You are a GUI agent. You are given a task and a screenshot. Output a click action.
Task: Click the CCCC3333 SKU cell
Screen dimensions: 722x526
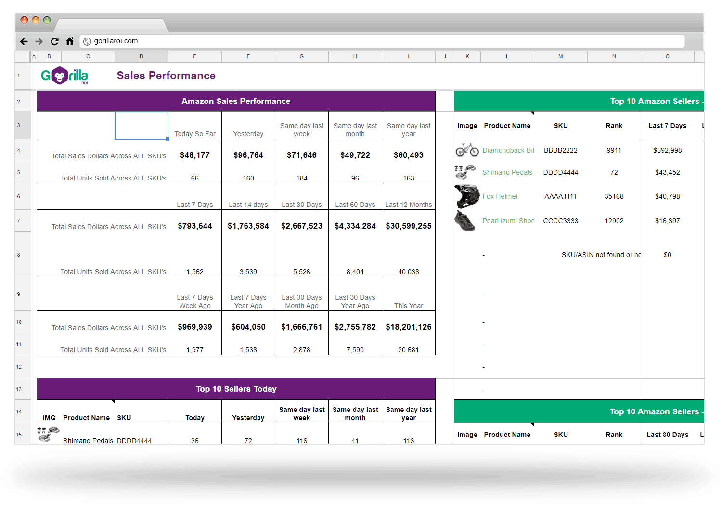(x=561, y=221)
